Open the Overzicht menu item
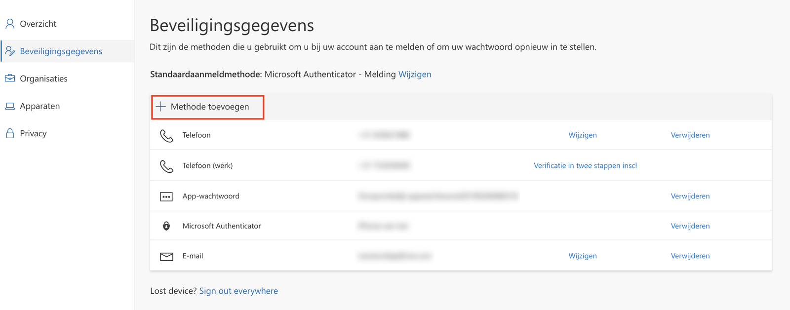790x310 pixels. pyautogui.click(x=38, y=24)
